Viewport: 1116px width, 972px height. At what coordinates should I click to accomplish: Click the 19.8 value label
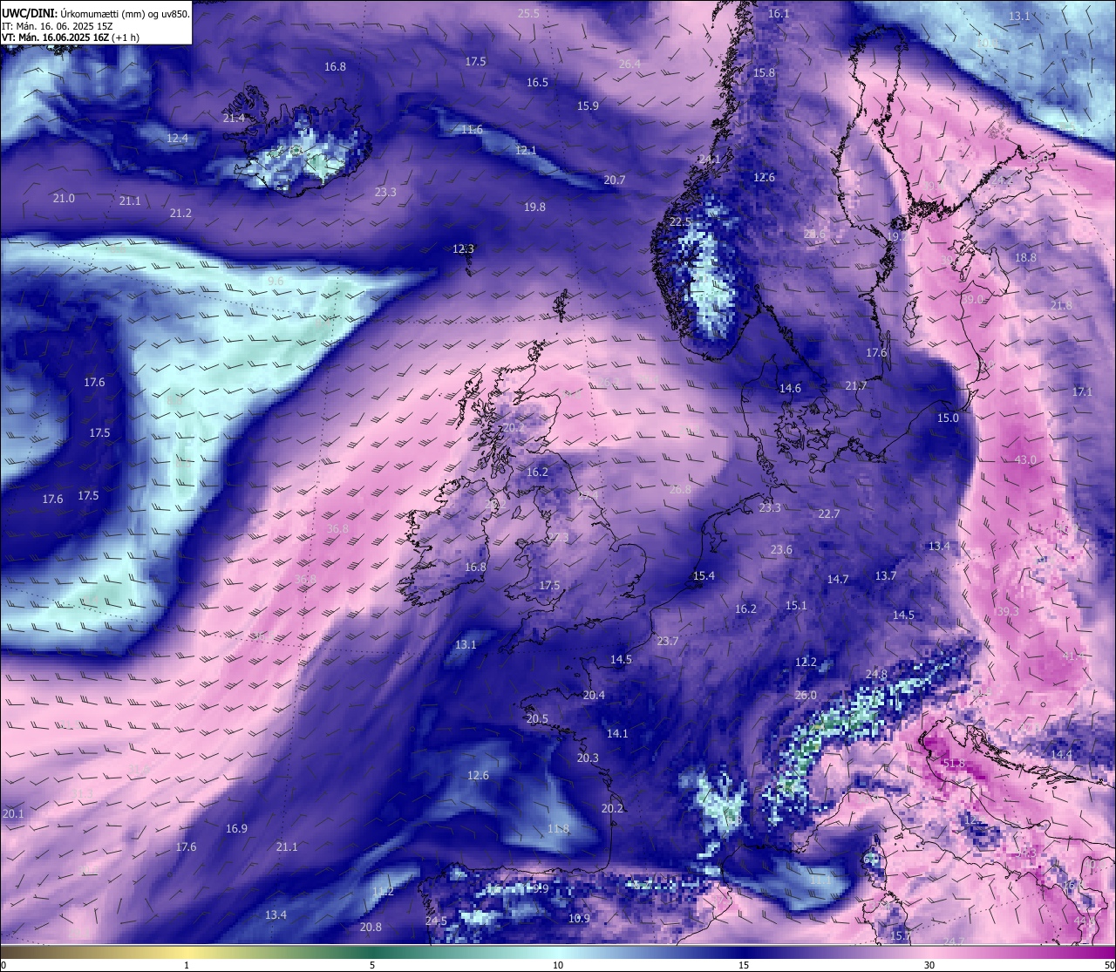tap(534, 207)
